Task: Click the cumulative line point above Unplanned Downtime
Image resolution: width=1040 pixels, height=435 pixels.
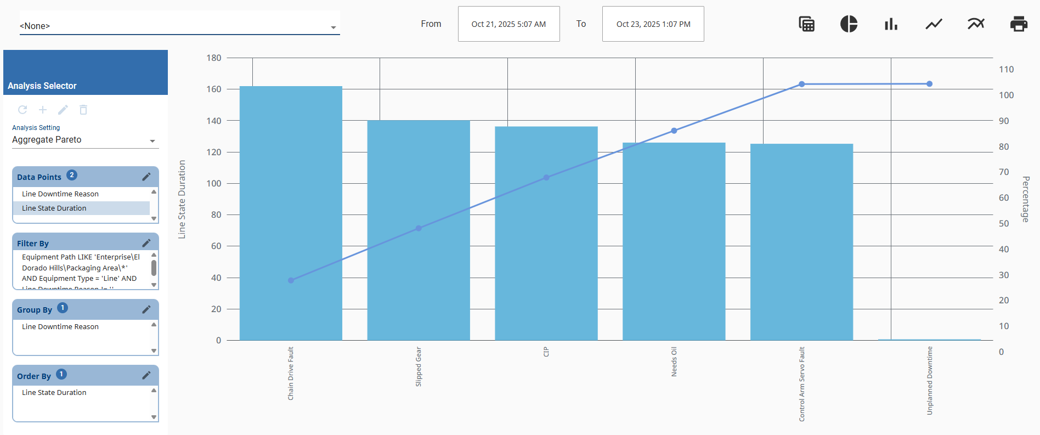Action: click(x=929, y=84)
